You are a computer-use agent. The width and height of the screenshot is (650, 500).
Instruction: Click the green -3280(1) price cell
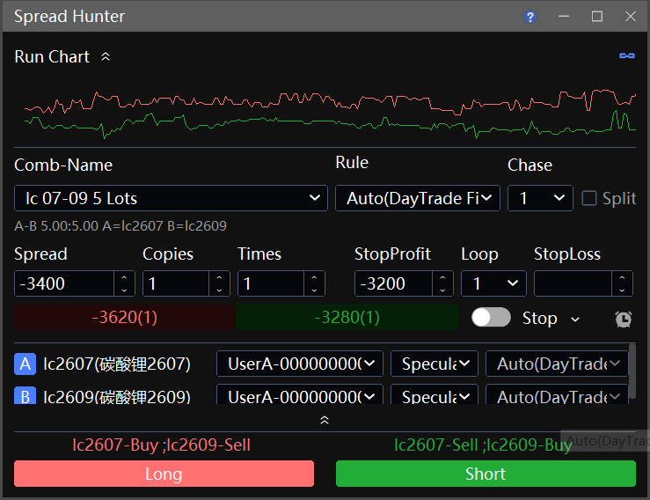[347, 317]
